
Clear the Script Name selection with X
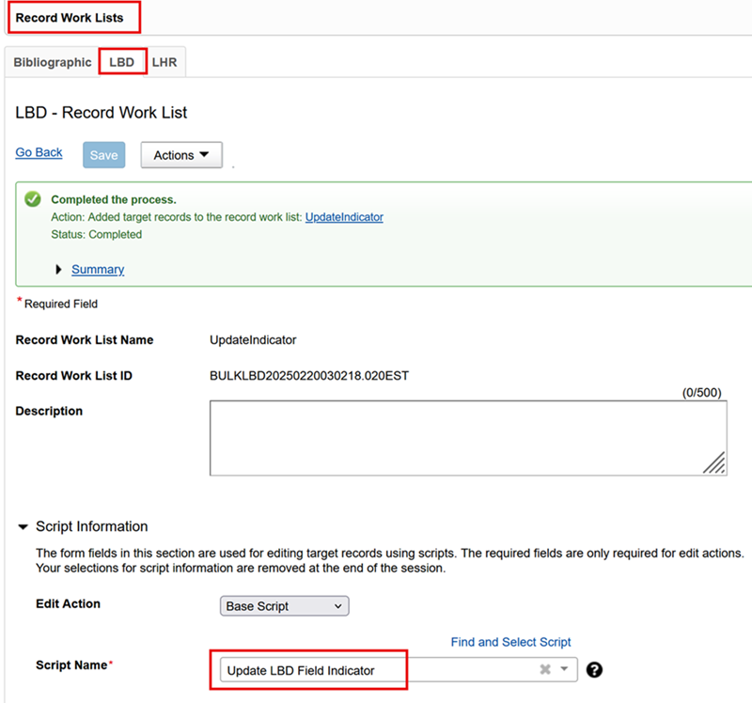coord(544,670)
